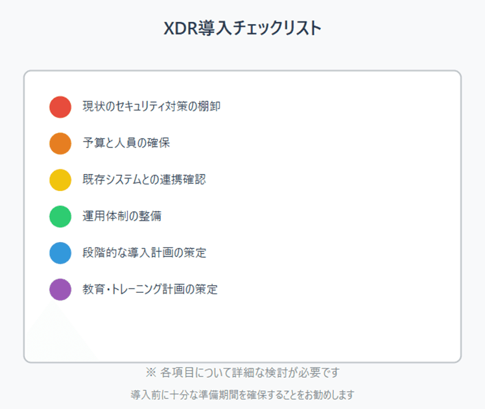Click the XDR導入チェックリスト title
The image size is (485, 409).
242,29
